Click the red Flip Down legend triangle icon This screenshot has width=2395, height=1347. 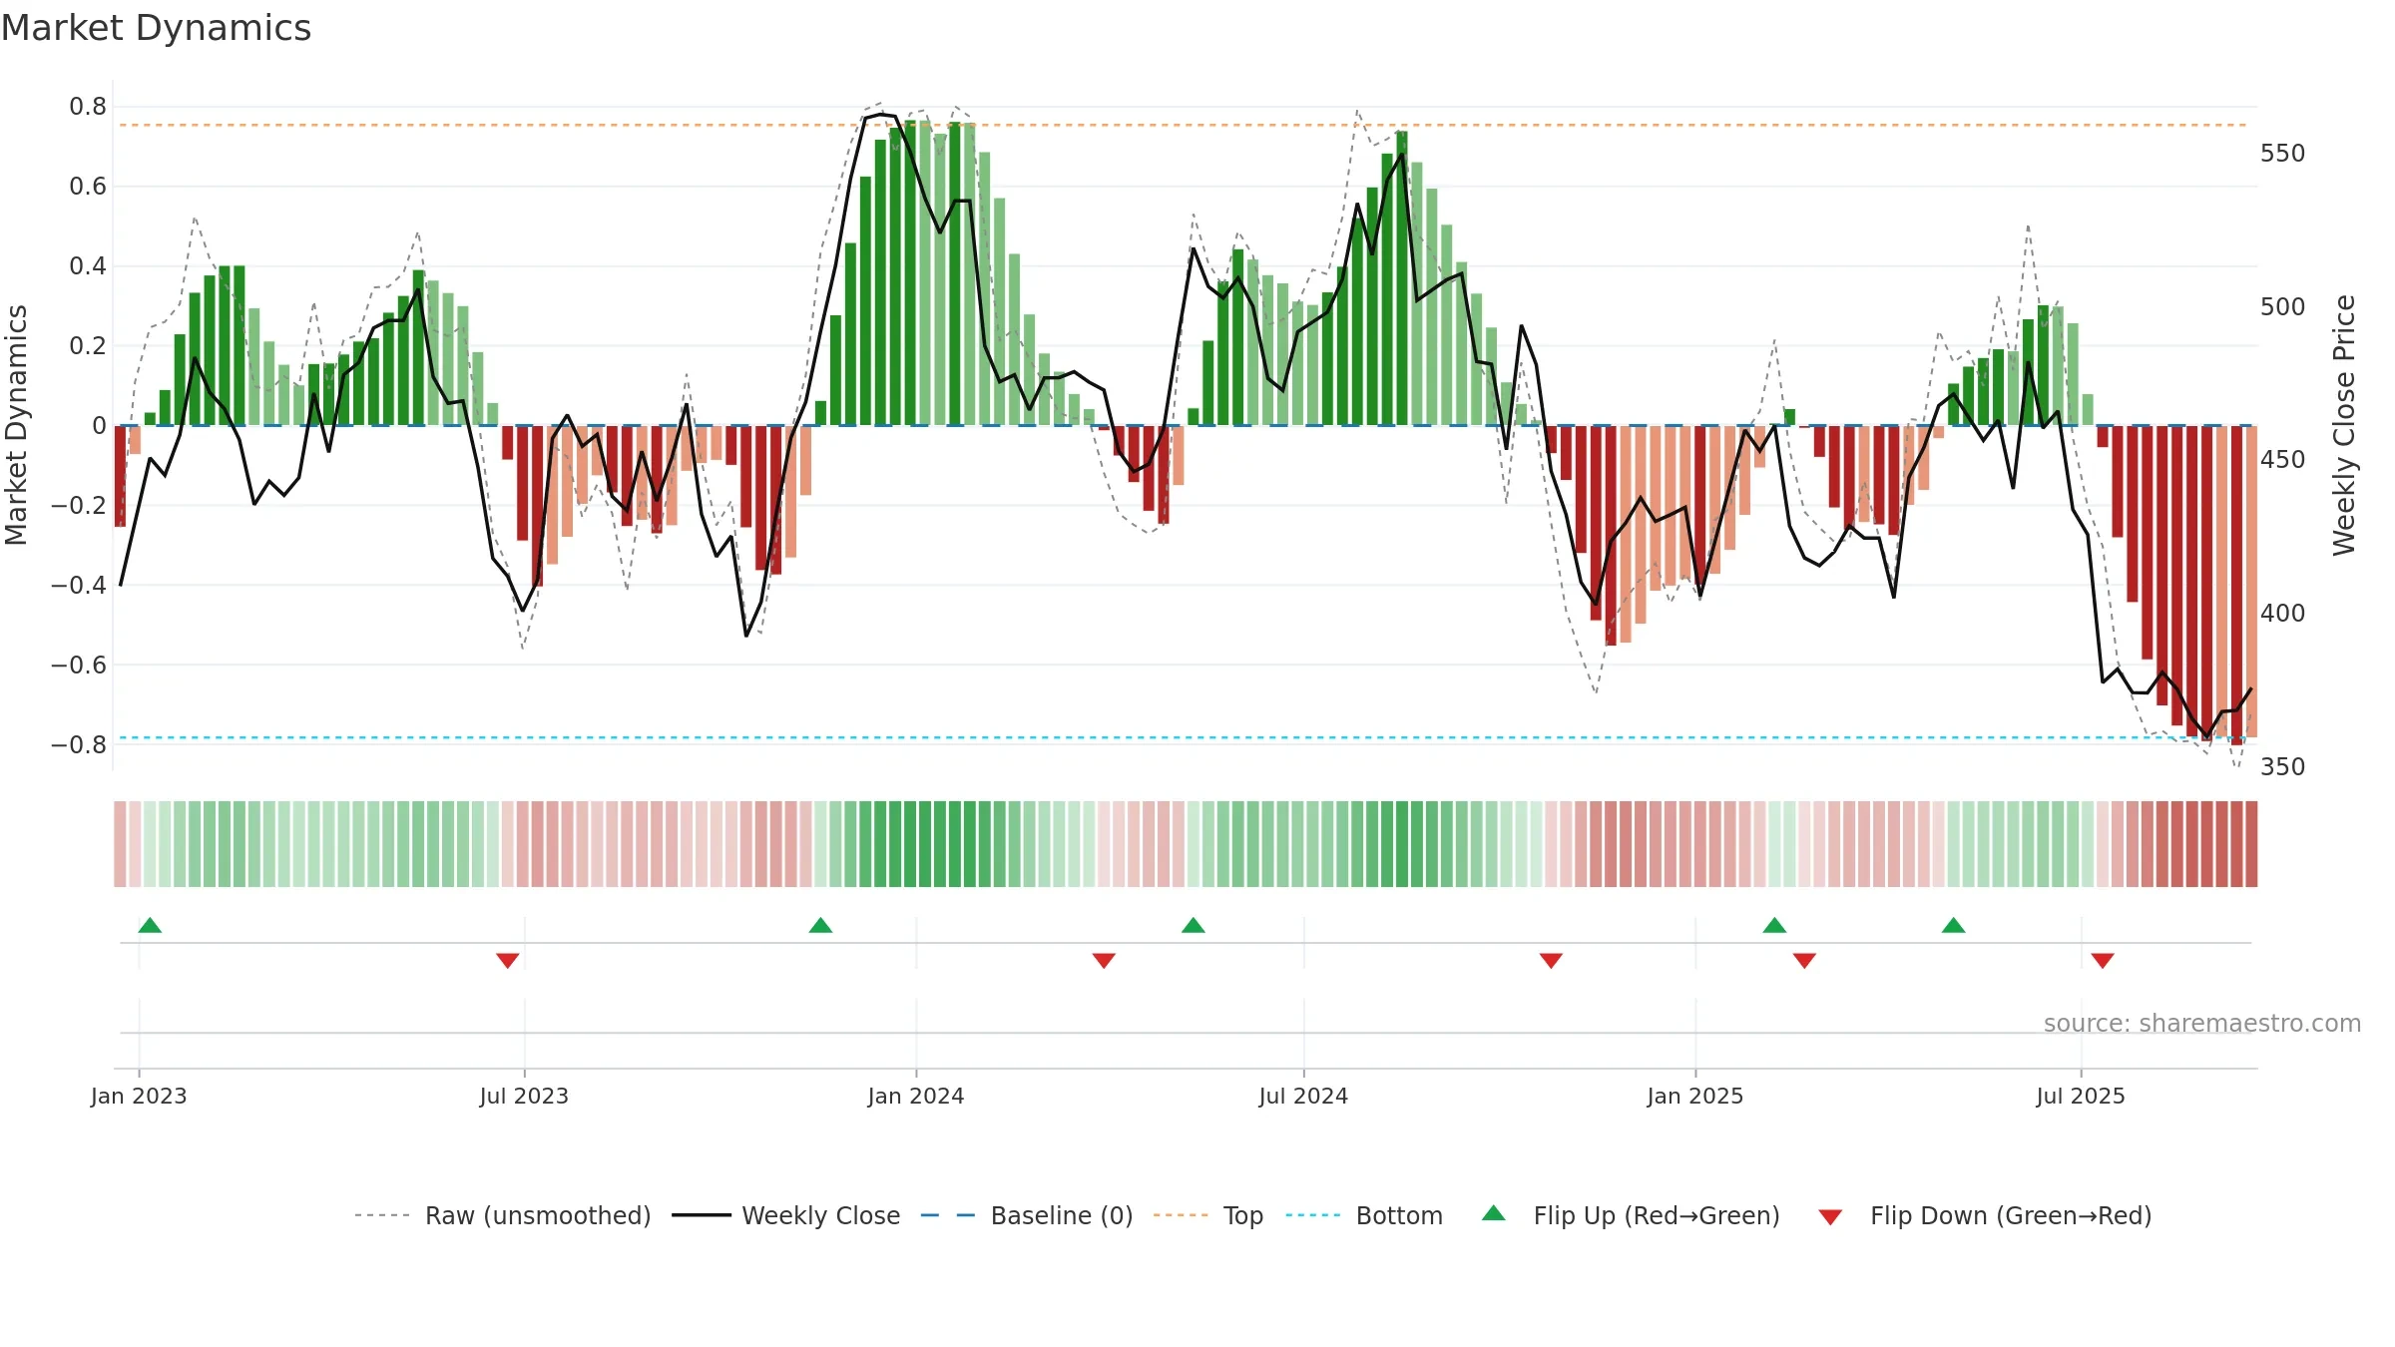(x=1830, y=1217)
